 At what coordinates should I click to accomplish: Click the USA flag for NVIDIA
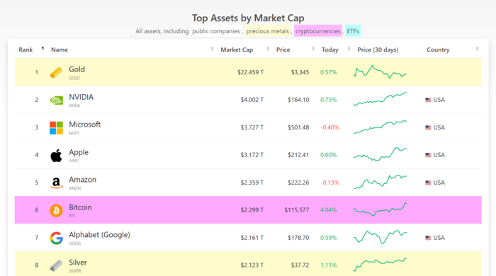point(428,100)
